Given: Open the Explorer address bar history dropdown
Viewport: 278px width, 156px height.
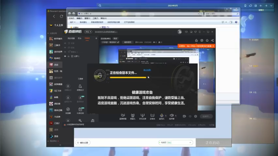Looking at the screenshot, I should (x=198, y=14).
